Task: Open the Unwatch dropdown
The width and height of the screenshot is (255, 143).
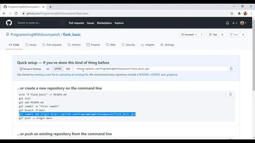Action: (189, 35)
